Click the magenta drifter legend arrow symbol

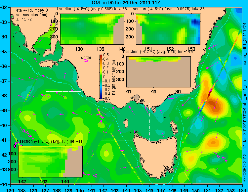coord(86,61)
